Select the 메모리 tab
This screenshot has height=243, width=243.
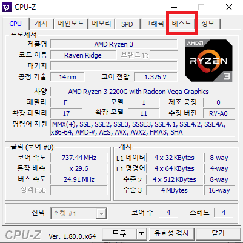101,24
